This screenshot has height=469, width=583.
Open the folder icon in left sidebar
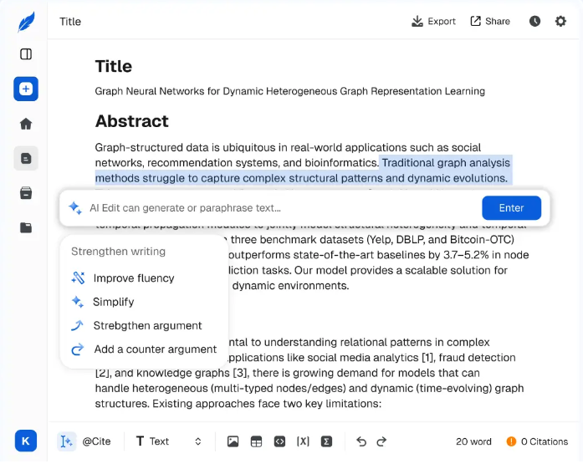pos(26,227)
